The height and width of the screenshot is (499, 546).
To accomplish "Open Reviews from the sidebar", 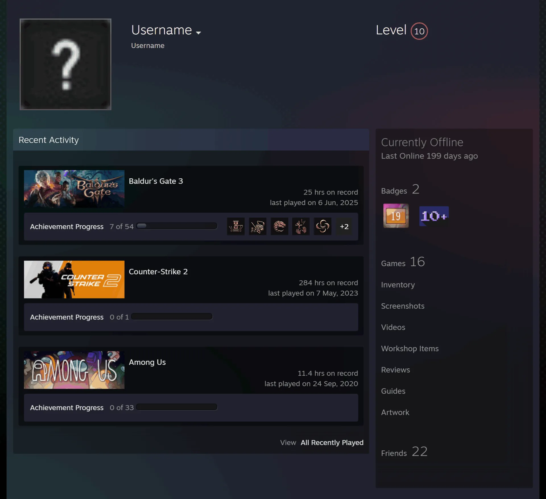I will (x=396, y=370).
